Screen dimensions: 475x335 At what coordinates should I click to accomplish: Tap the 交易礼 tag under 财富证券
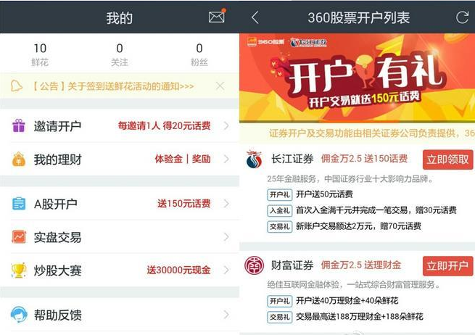click(280, 317)
